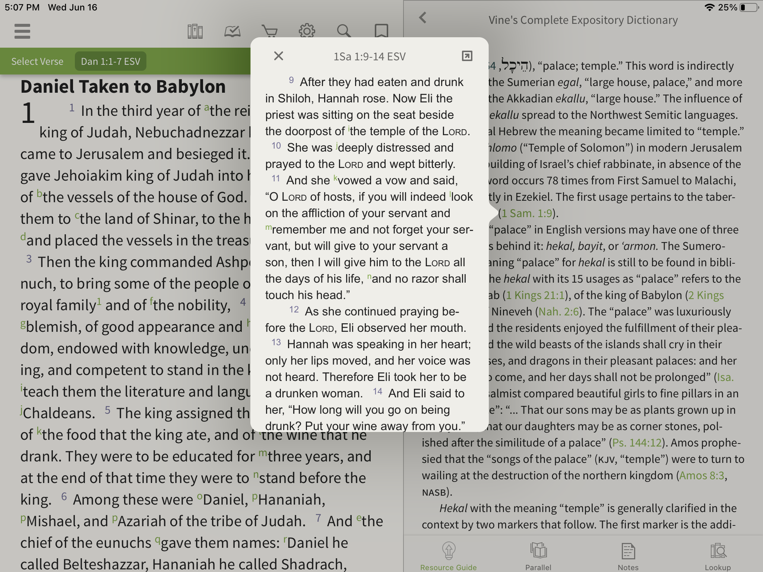Viewport: 763px width, 572px height.
Task: Open the 1 Kings 21:1 reference link
Action: coord(535,295)
